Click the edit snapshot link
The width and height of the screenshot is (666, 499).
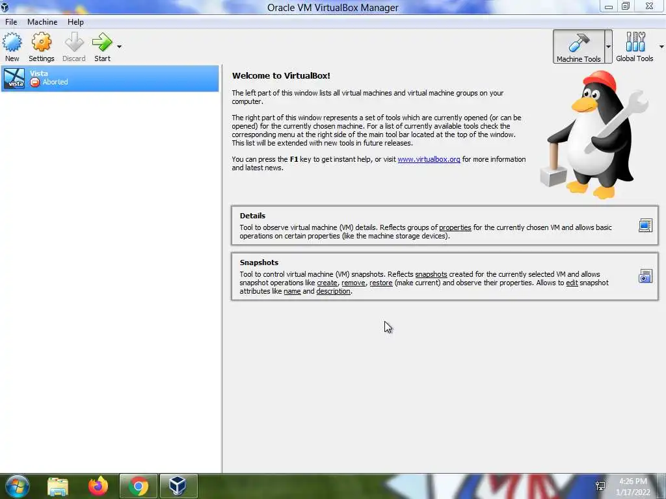(572, 283)
